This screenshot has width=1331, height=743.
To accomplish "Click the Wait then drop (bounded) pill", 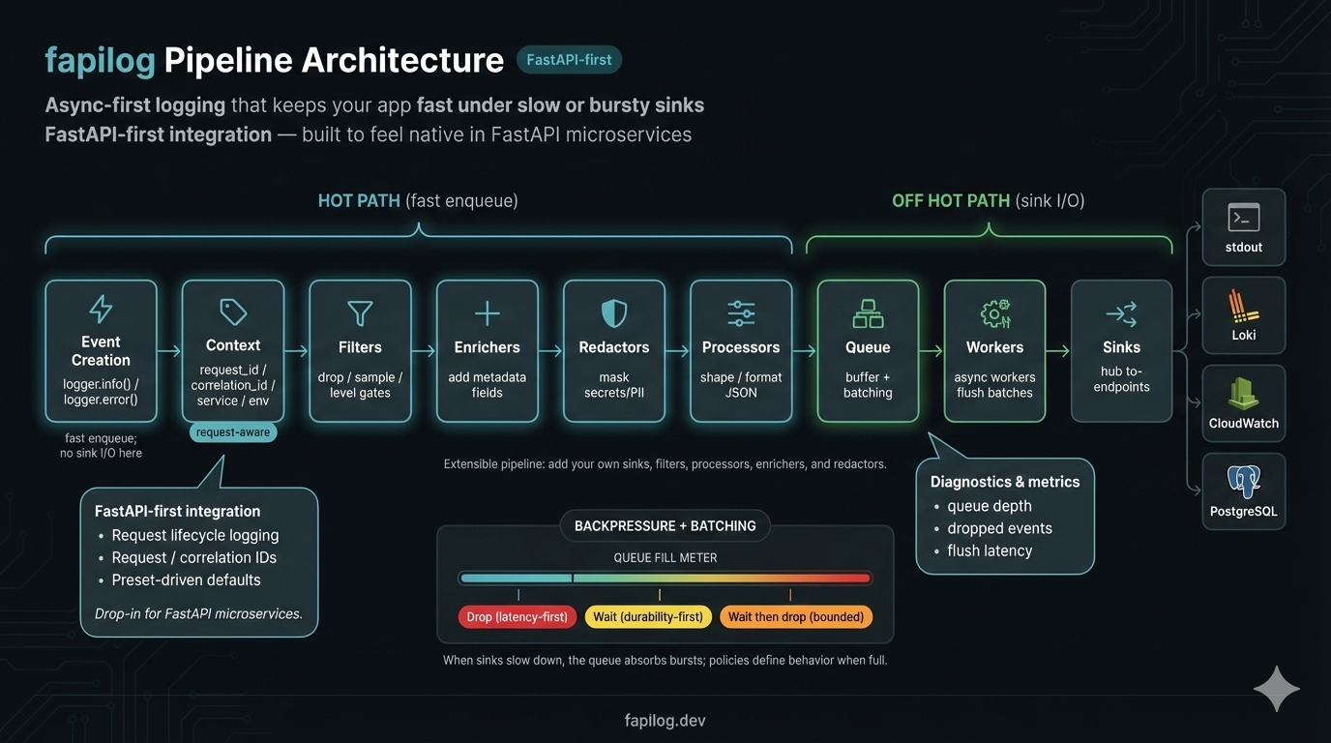I will [795, 616].
